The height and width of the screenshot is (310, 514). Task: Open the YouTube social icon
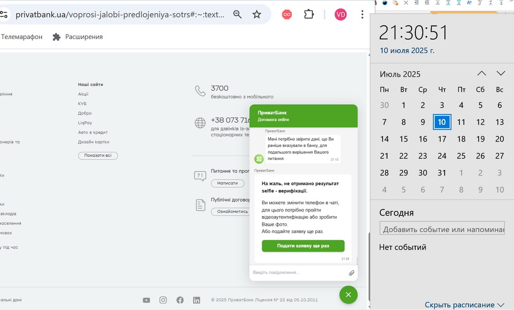coord(147,300)
